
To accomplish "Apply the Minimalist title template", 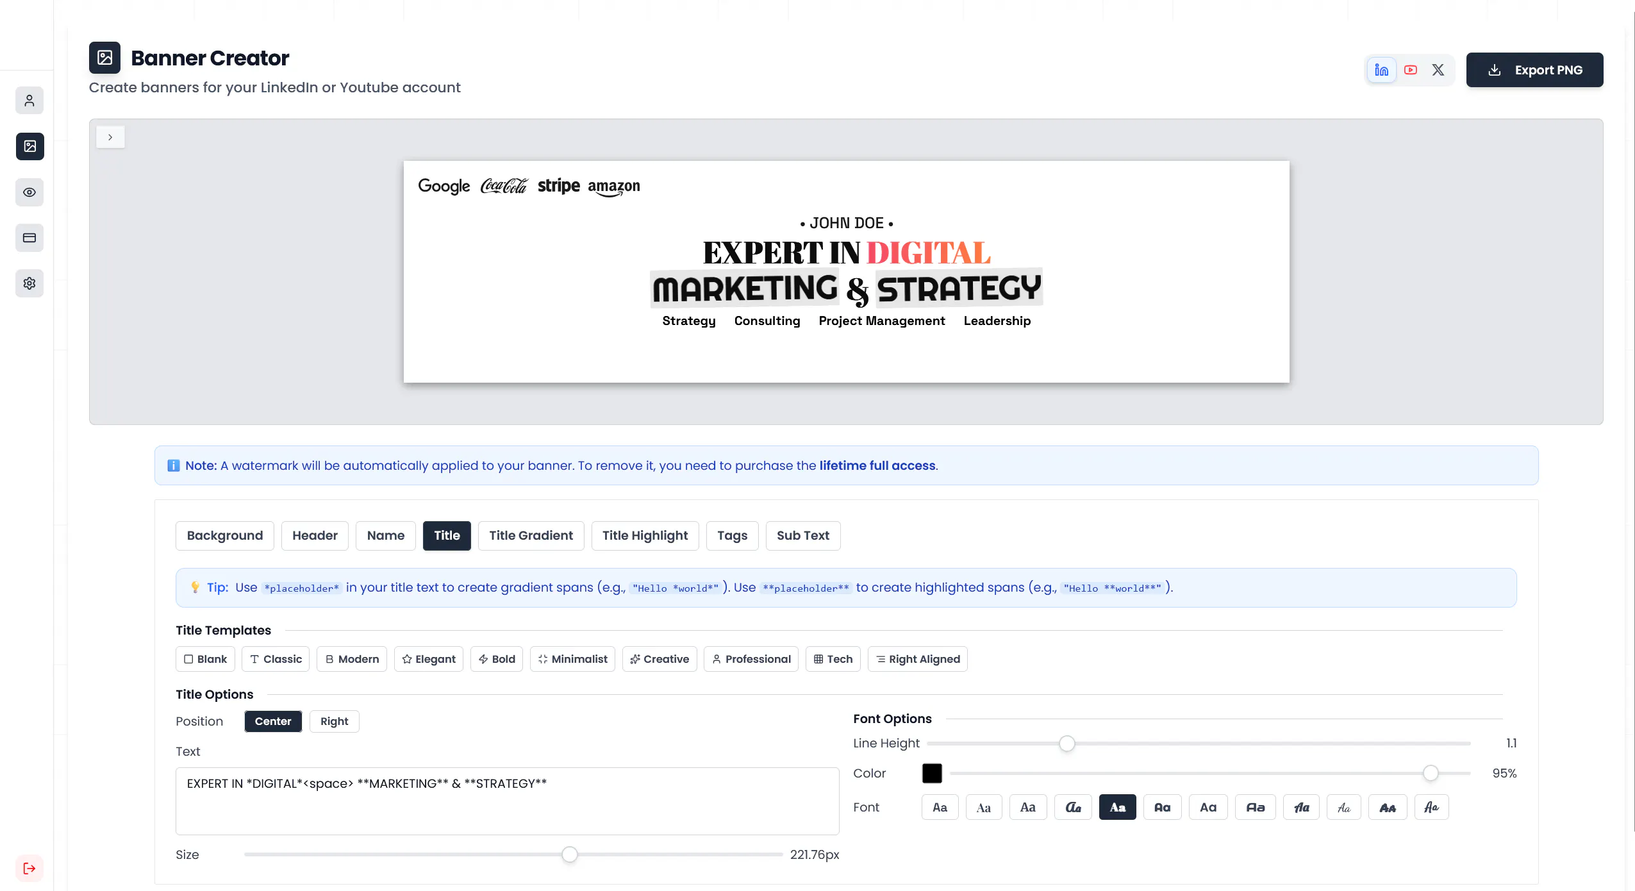I will [x=572, y=659].
